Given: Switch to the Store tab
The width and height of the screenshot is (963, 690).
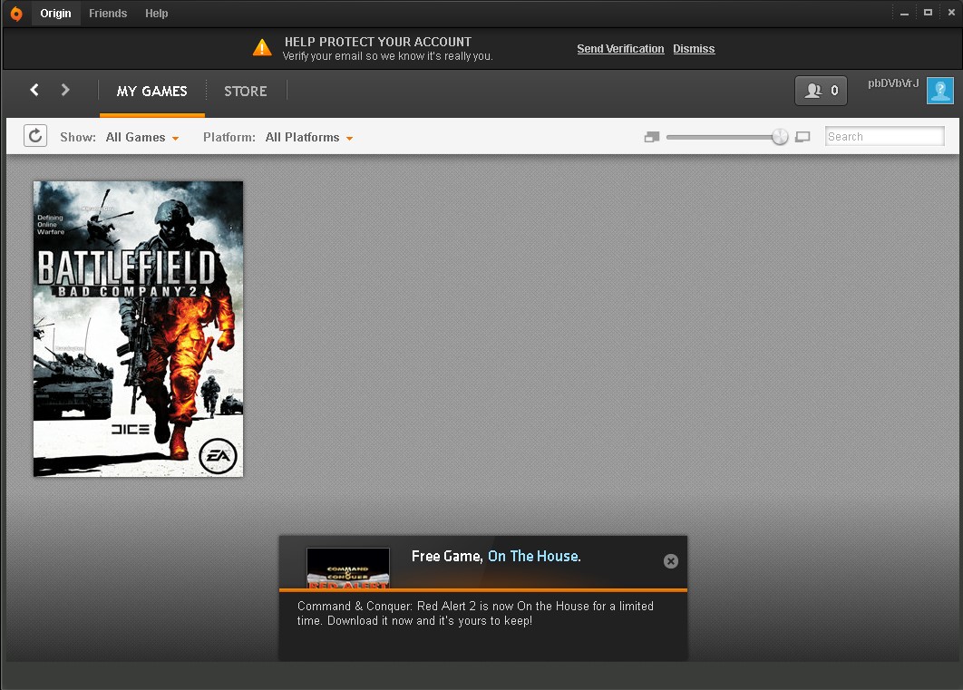Looking at the screenshot, I should tap(245, 92).
